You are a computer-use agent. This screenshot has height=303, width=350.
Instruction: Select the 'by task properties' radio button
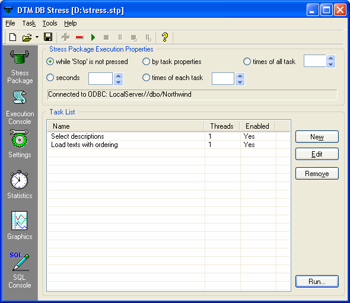click(146, 61)
